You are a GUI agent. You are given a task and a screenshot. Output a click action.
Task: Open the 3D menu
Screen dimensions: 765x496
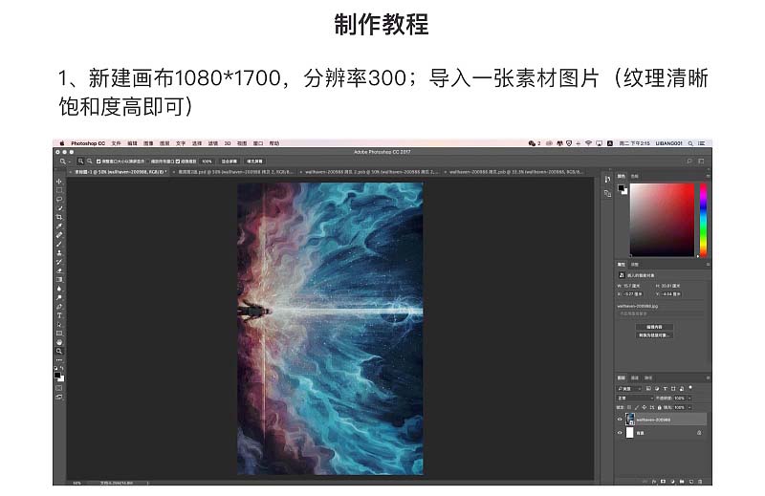tap(228, 143)
